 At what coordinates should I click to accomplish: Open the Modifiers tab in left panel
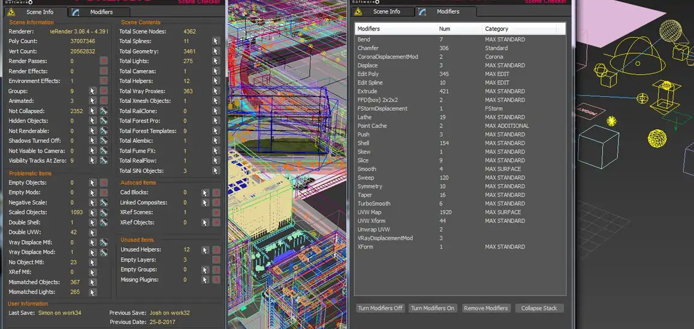(101, 12)
